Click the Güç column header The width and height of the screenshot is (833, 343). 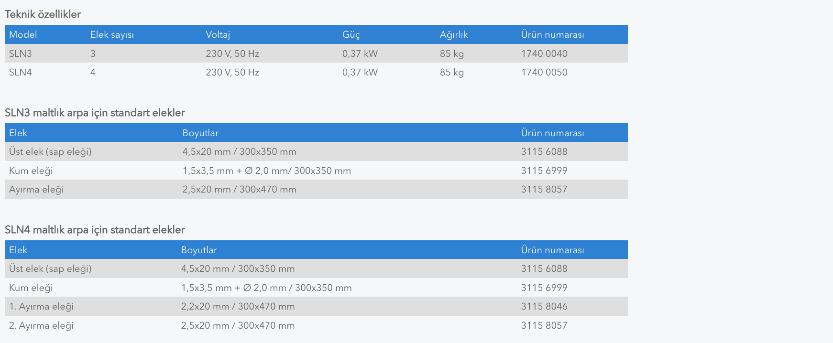coord(351,34)
